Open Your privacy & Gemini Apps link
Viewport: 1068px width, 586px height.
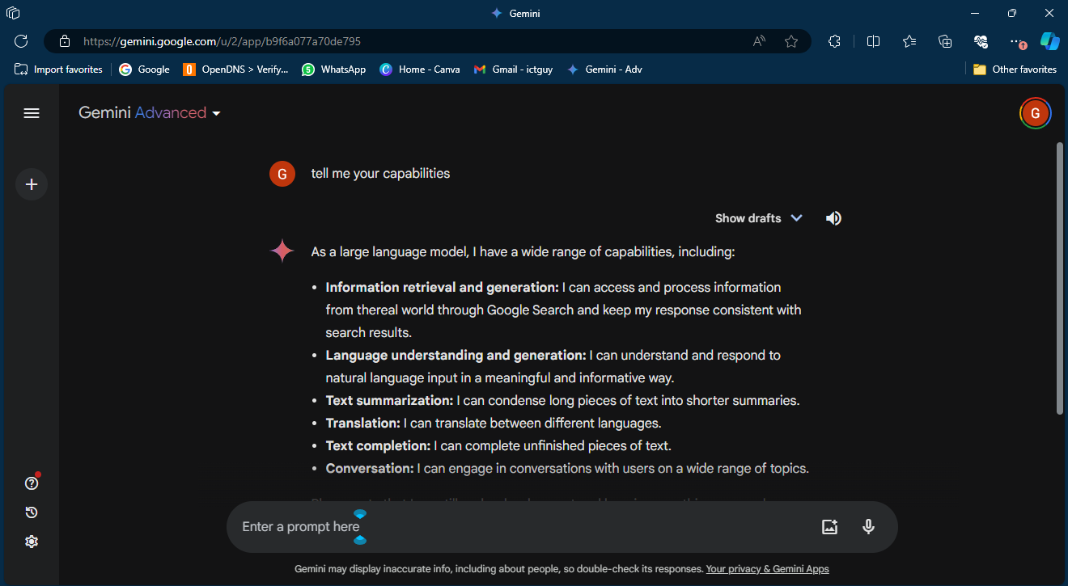coord(767,569)
